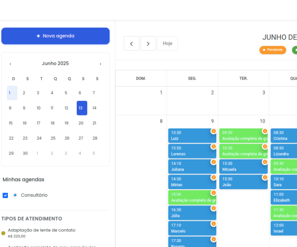Open the 11:00 Elizabeth appointment
The image size is (297, 247).
(x=284, y=198)
